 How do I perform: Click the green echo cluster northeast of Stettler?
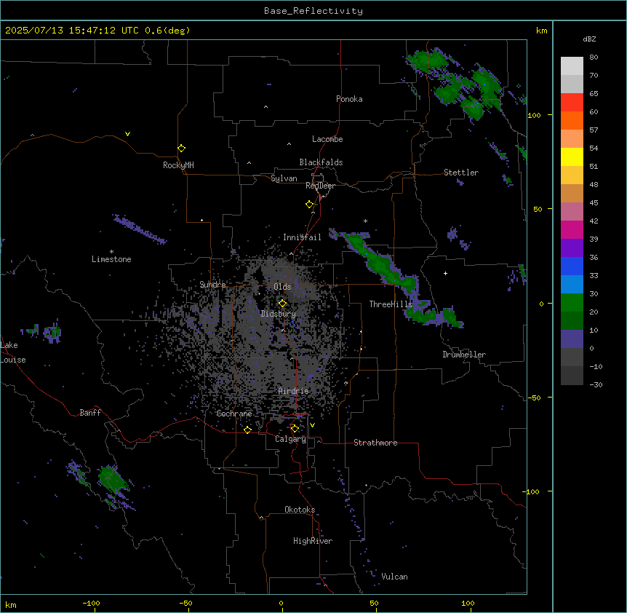pyautogui.click(x=456, y=84)
